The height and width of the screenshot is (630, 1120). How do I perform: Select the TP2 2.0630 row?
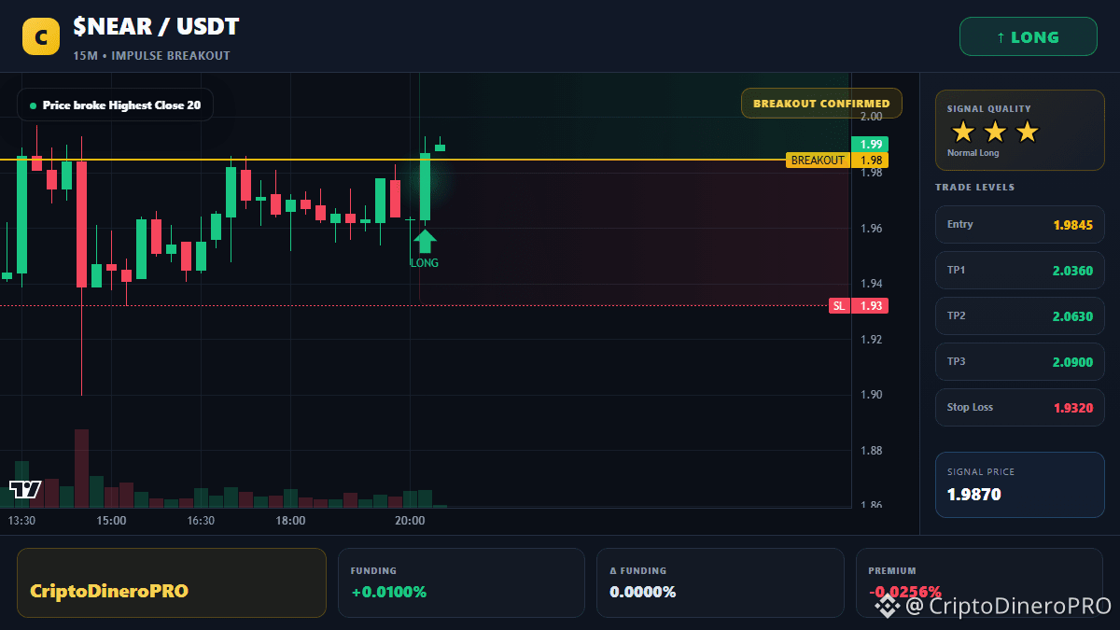click(x=1020, y=315)
